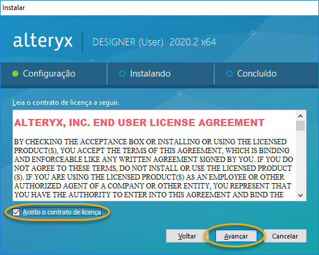Image resolution: width=319 pixels, height=255 pixels.
Task: Click the ALTERYX, INC. END USER LICENSE AGREEMENT heading
Action: coord(139,122)
